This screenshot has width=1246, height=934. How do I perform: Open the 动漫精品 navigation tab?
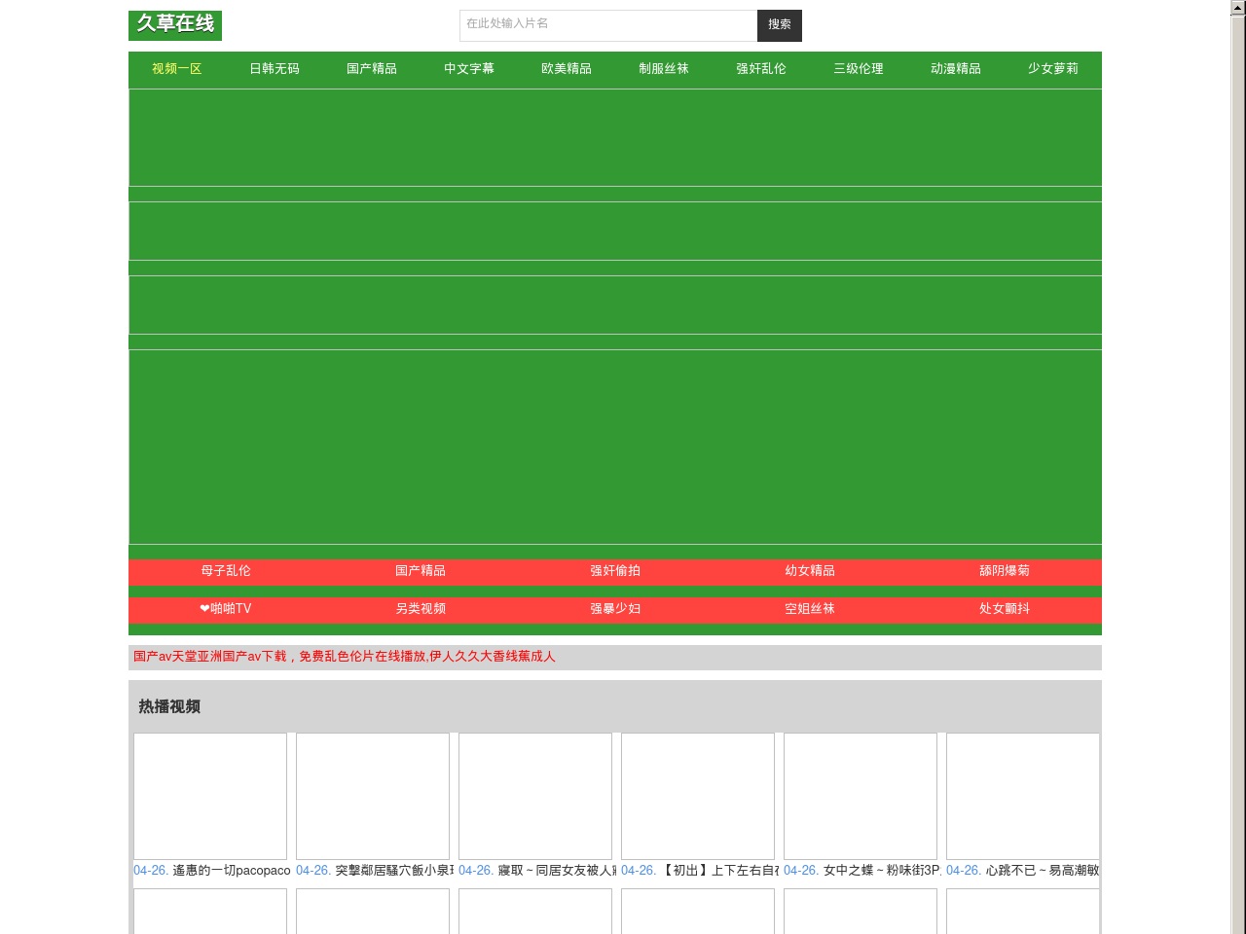[x=956, y=69]
